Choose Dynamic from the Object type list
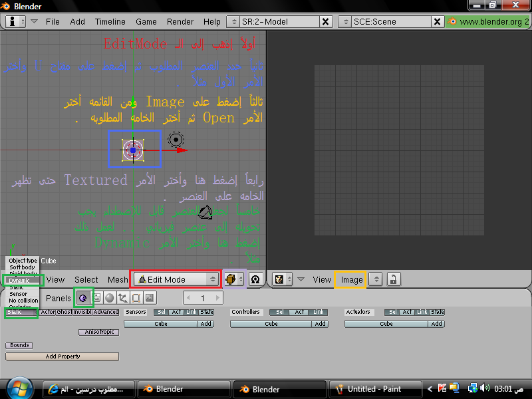 click(x=19, y=281)
